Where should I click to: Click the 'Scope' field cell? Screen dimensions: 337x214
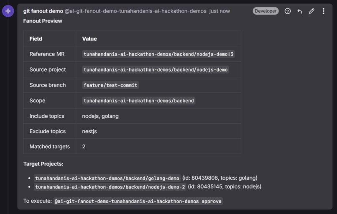point(50,100)
